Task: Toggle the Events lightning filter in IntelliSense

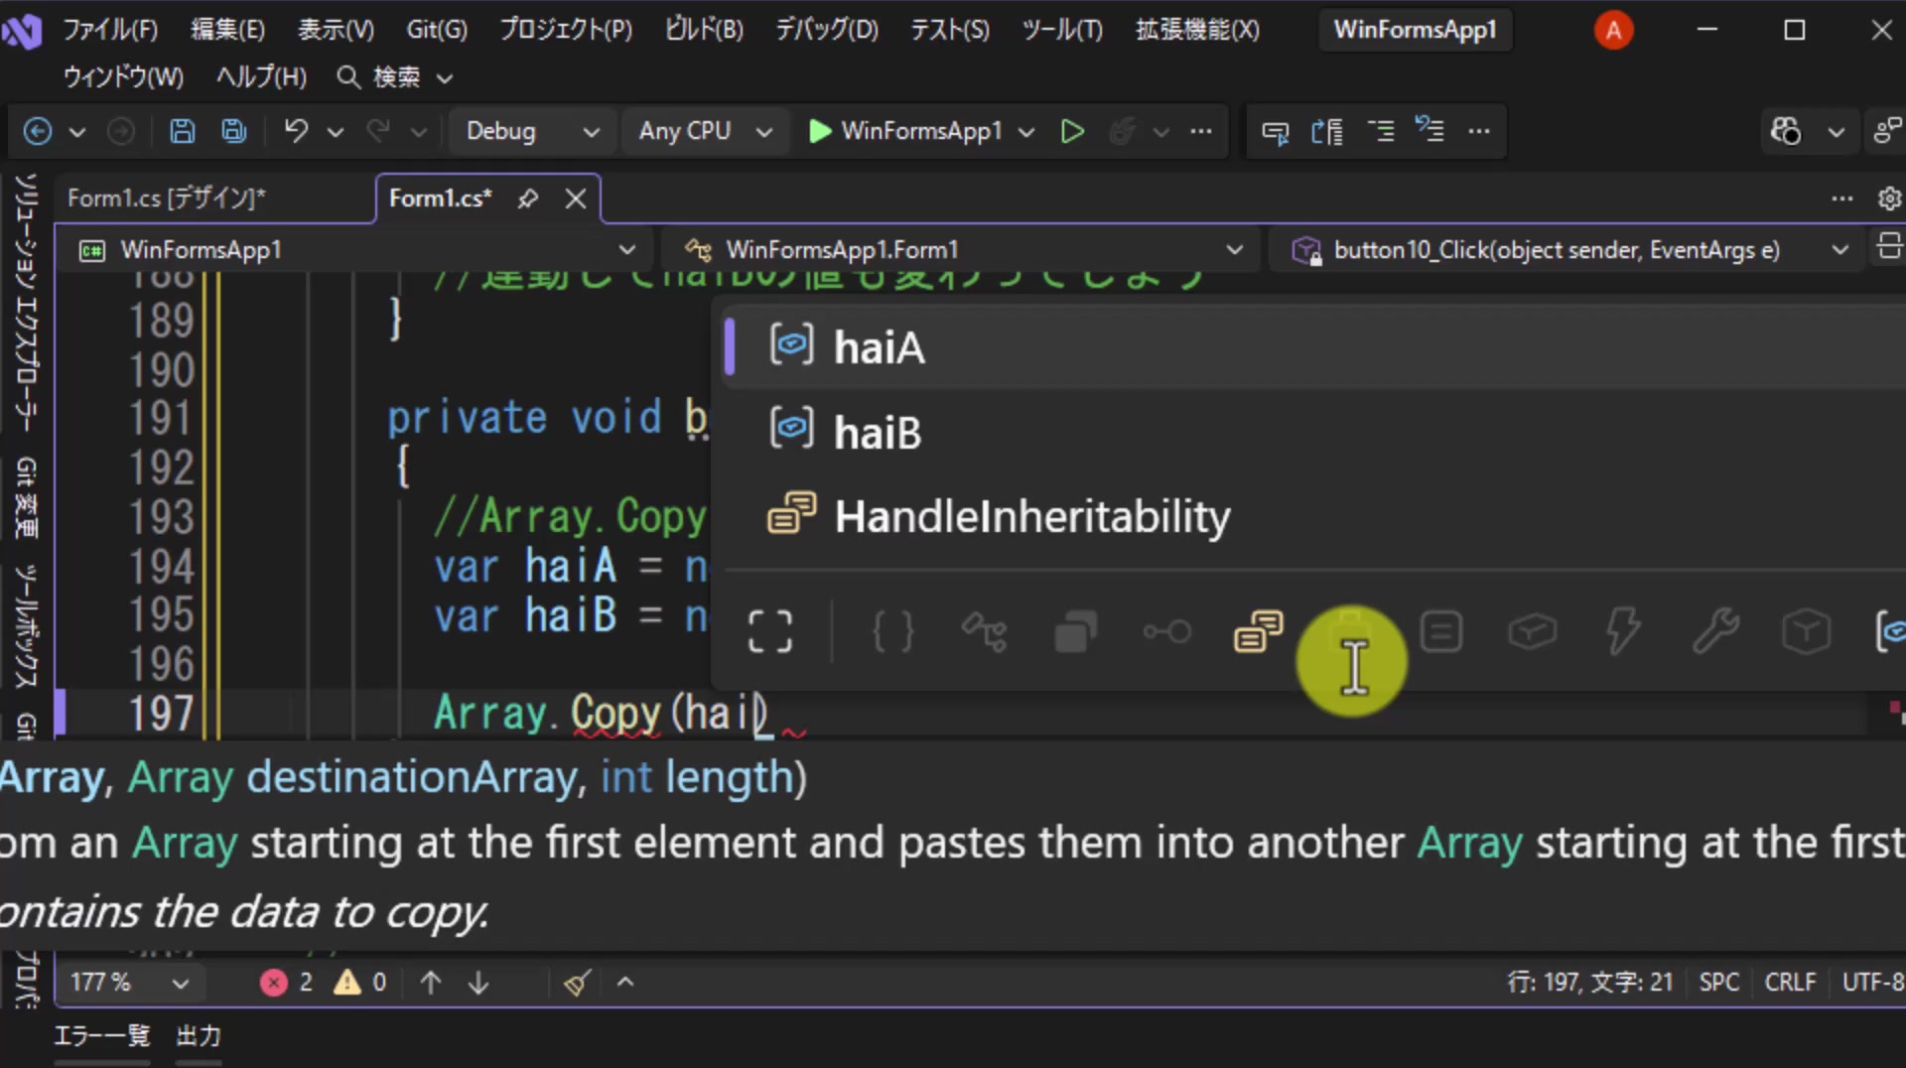Action: tap(1623, 631)
